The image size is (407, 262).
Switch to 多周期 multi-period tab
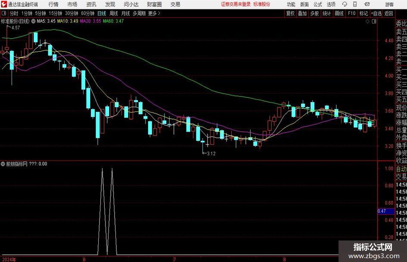coord(139,13)
